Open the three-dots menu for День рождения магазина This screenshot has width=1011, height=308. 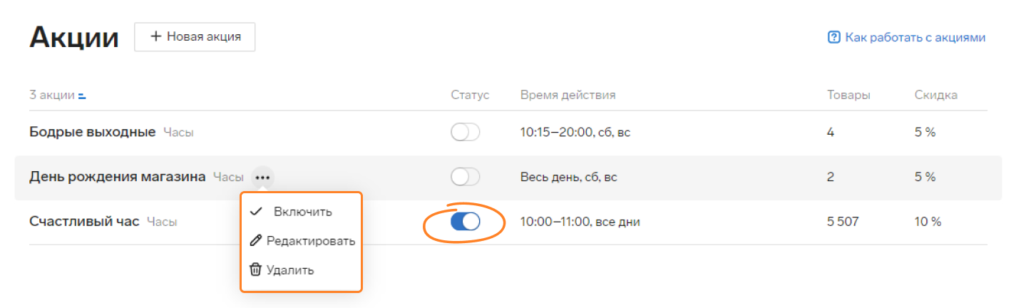point(263,177)
